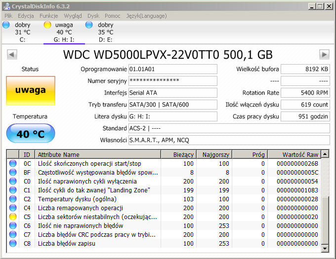
Task: Select row Temperatury dysku (ogólna)
Action: 164,199
